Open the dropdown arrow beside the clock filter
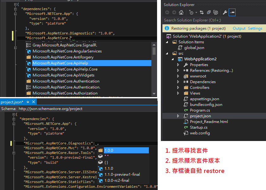 196,12
